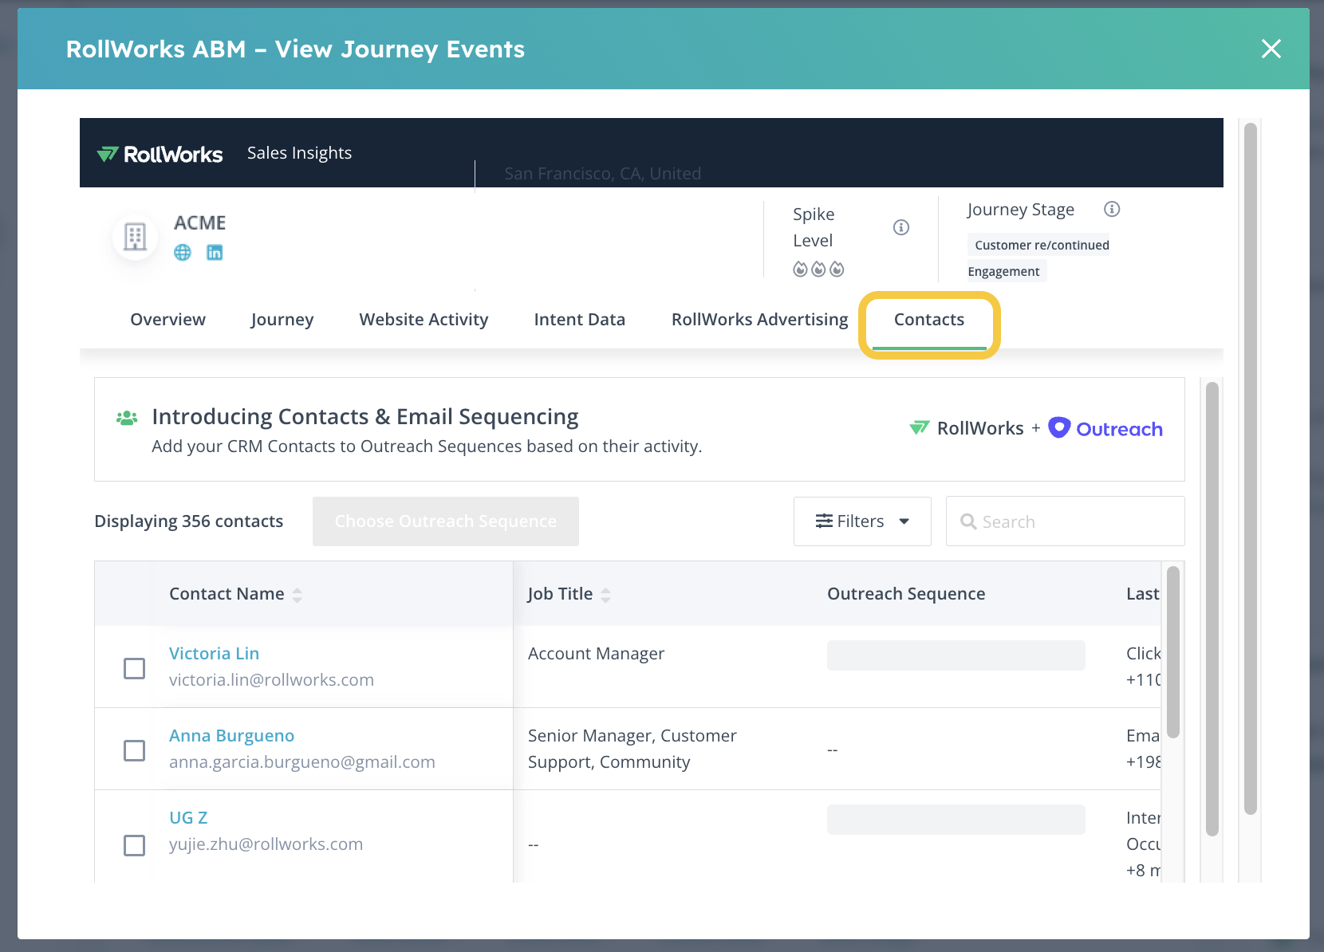The image size is (1324, 952).
Task: Open Victoria Lin contact link
Action: (x=214, y=654)
